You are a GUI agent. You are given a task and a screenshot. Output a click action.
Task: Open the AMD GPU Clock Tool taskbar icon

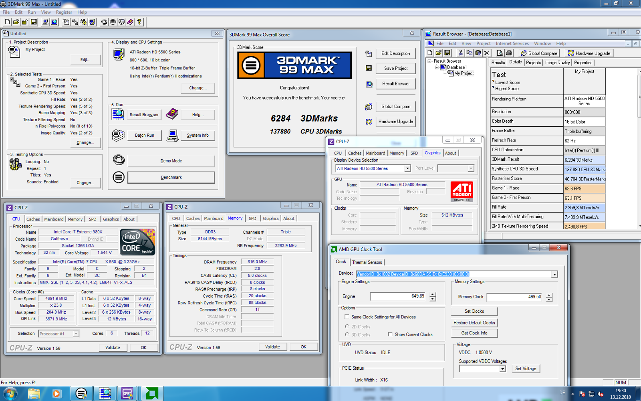(x=152, y=393)
